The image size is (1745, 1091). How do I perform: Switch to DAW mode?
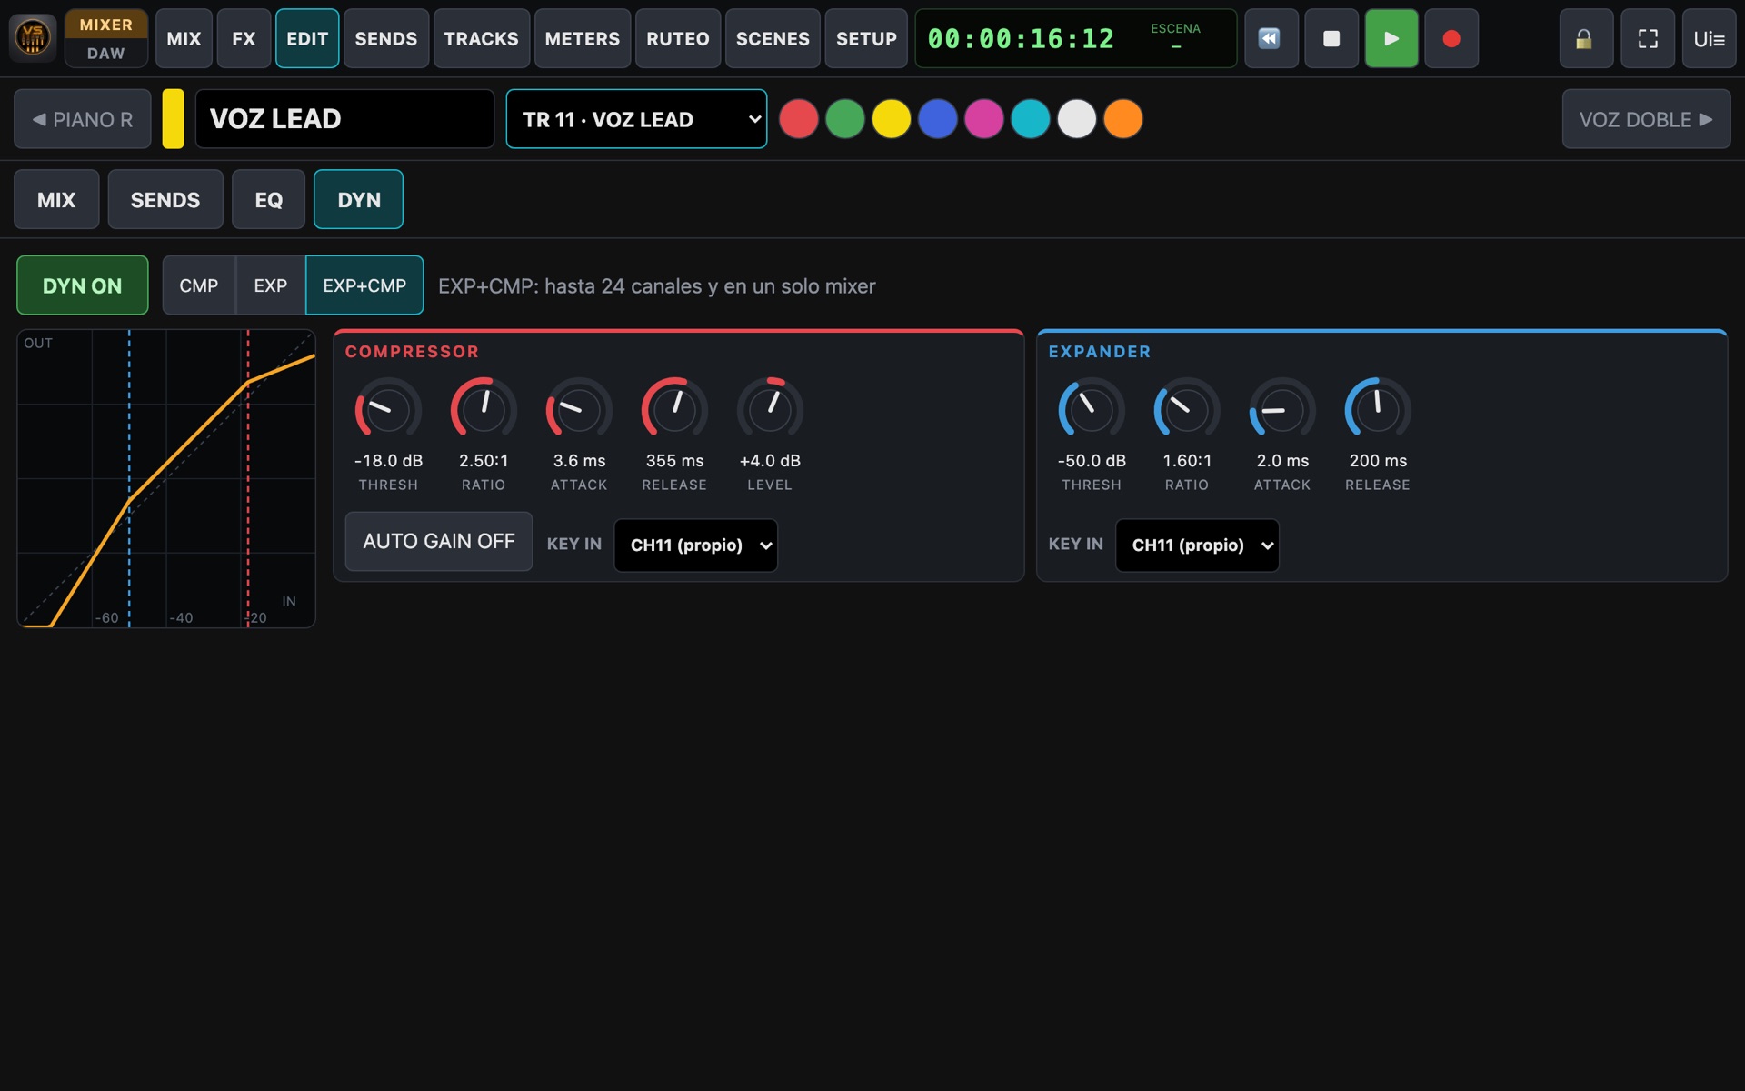pyautogui.click(x=106, y=54)
